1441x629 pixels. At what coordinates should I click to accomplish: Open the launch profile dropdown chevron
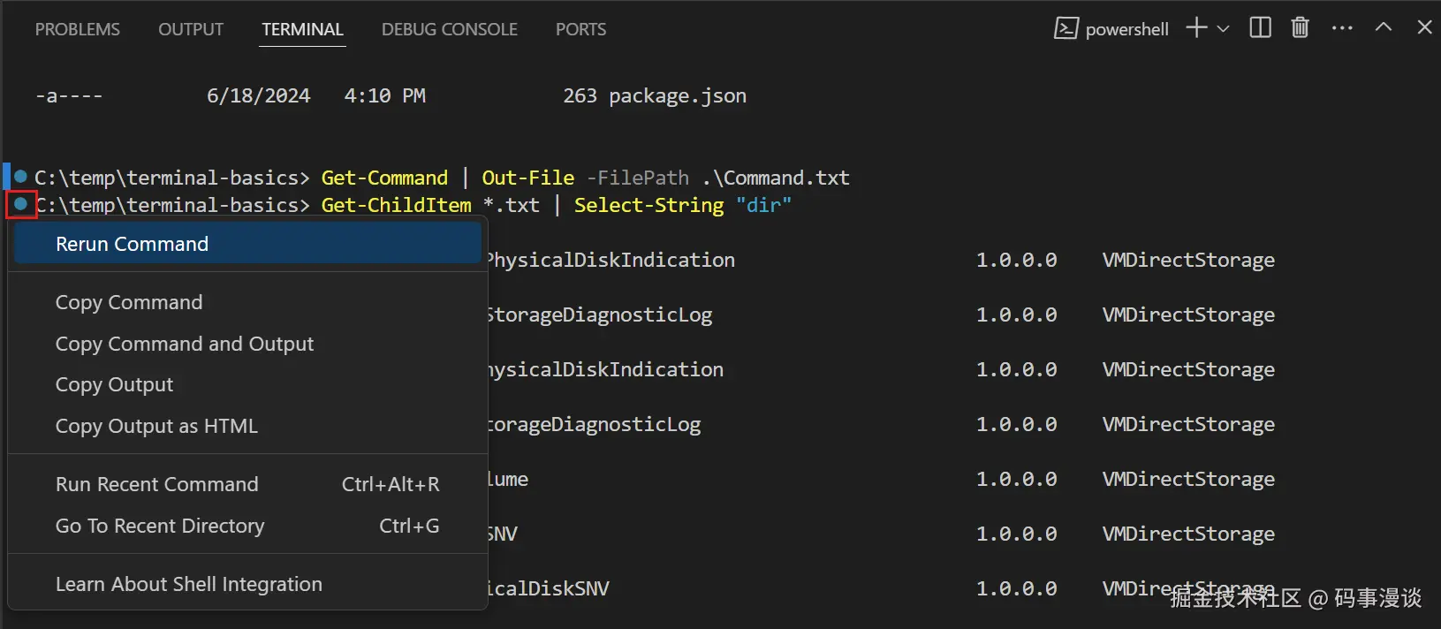click(1224, 29)
